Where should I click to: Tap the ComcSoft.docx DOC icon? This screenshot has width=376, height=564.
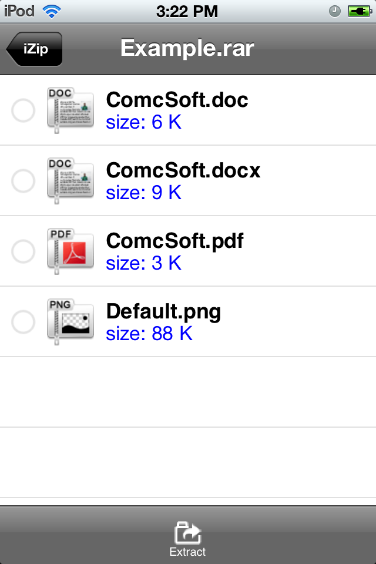(x=70, y=181)
